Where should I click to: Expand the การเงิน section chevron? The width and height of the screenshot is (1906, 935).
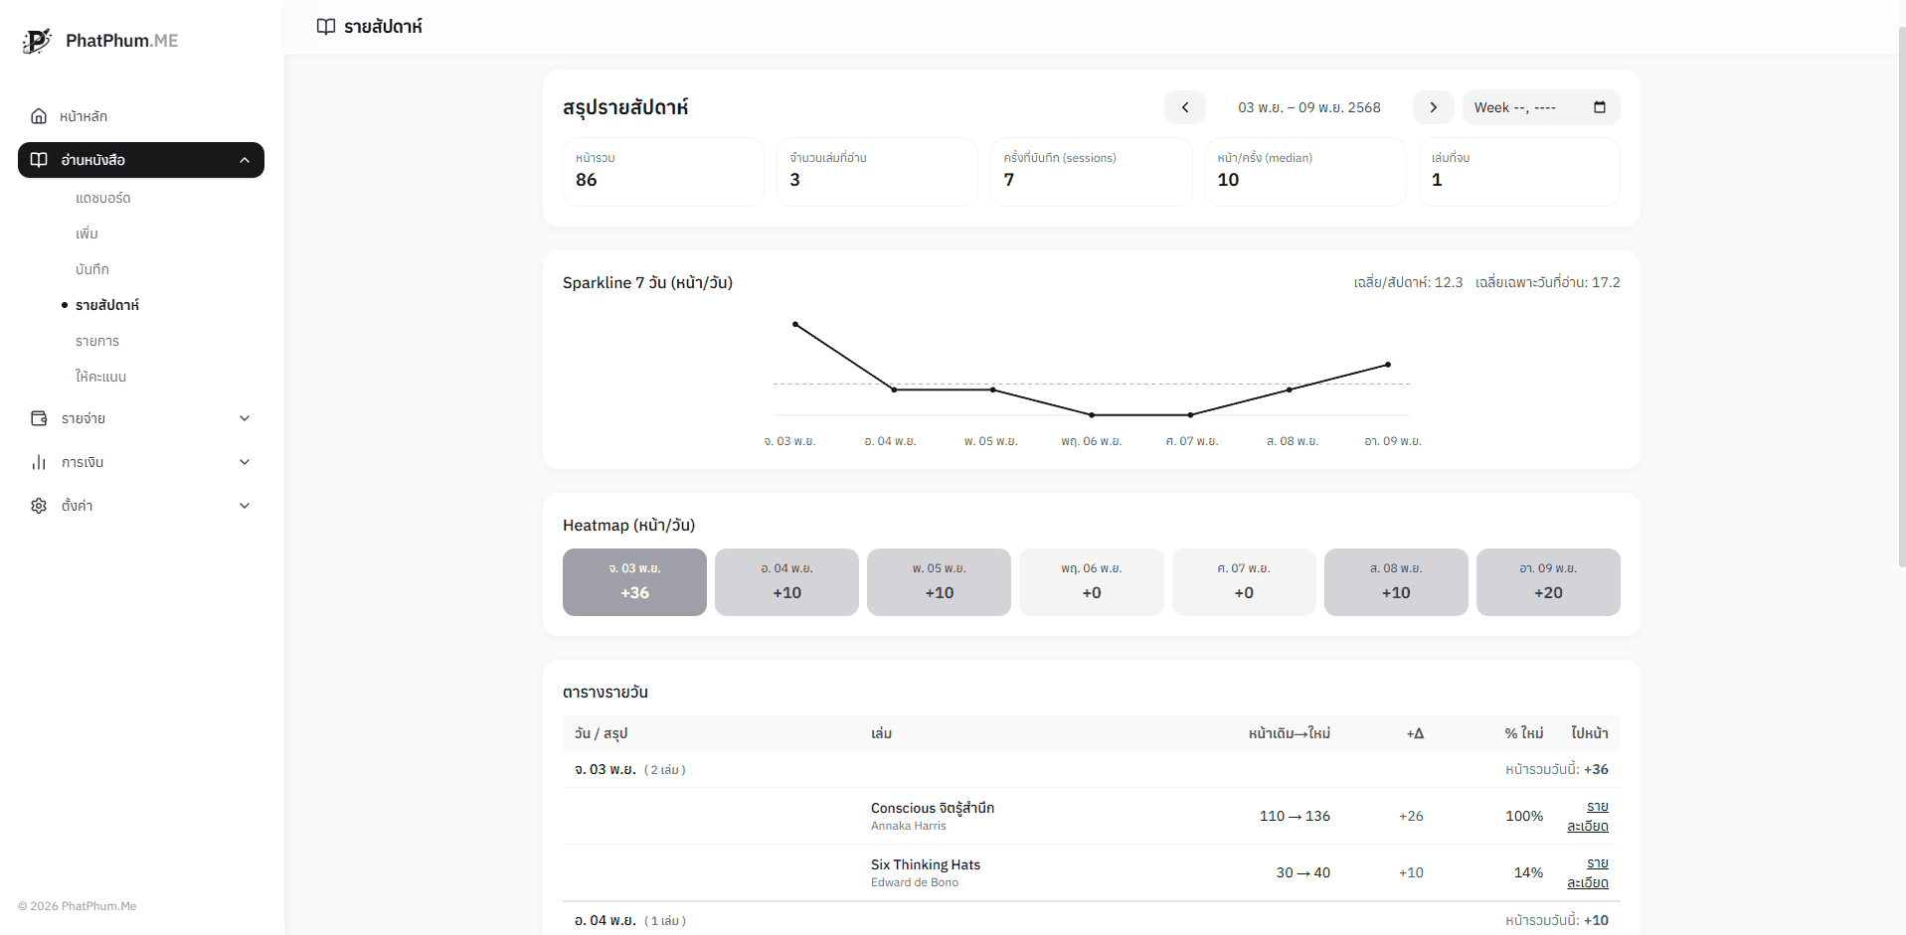[x=245, y=462]
